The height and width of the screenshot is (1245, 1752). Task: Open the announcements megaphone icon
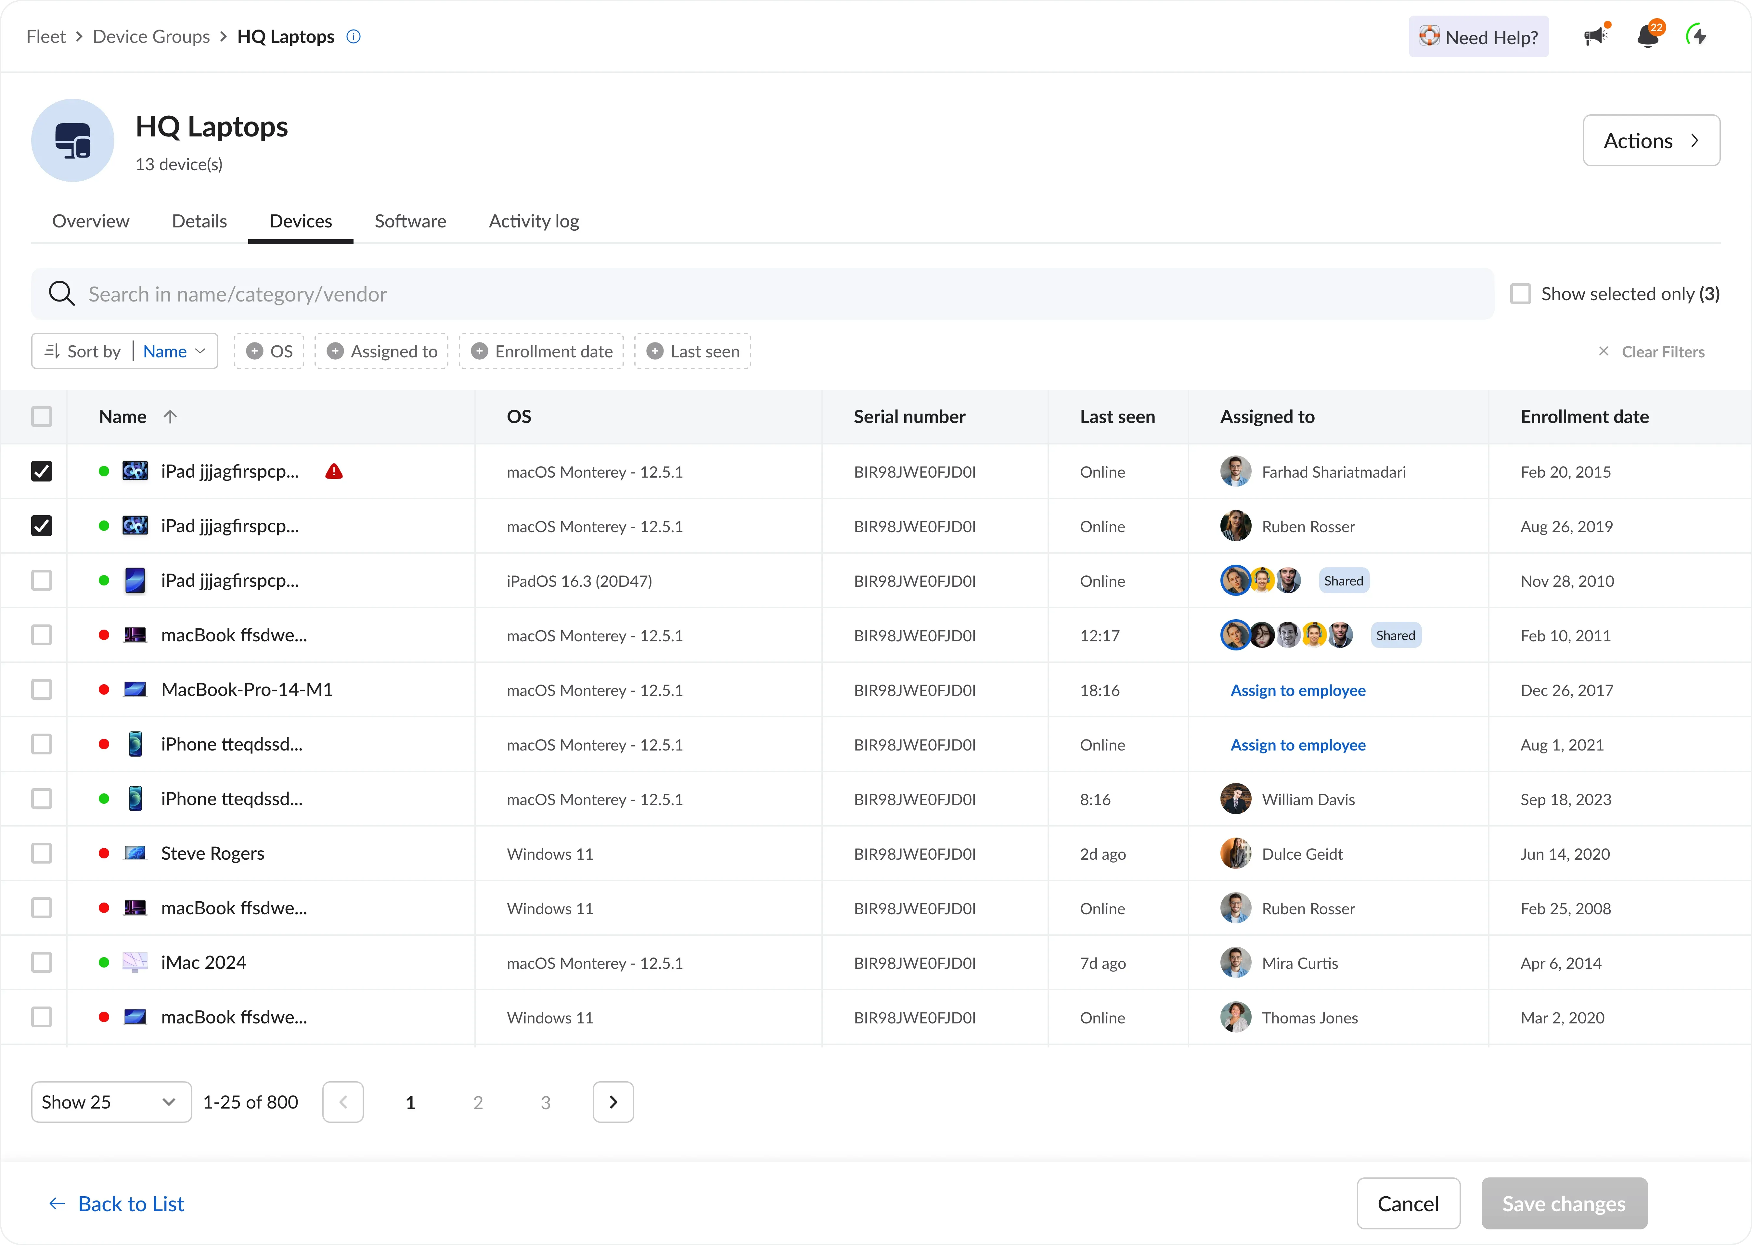1596,35
